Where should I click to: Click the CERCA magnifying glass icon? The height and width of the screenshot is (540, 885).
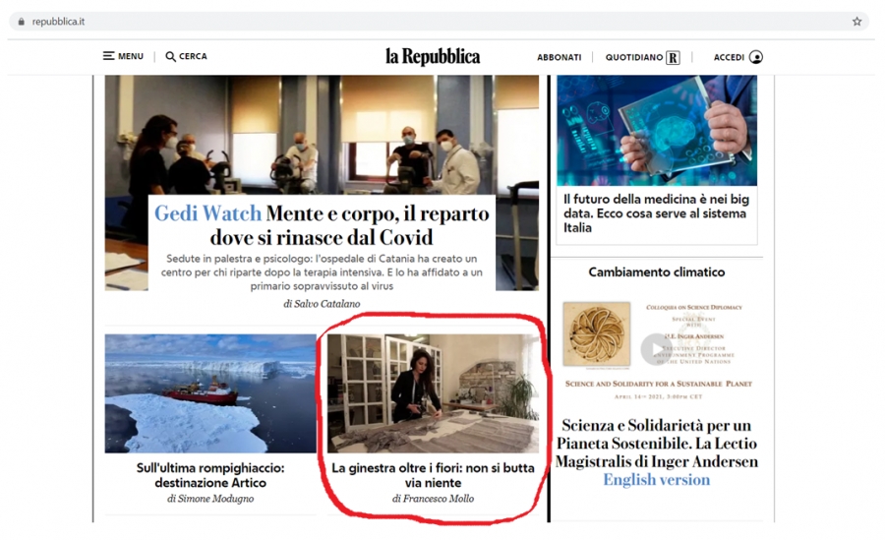click(170, 56)
